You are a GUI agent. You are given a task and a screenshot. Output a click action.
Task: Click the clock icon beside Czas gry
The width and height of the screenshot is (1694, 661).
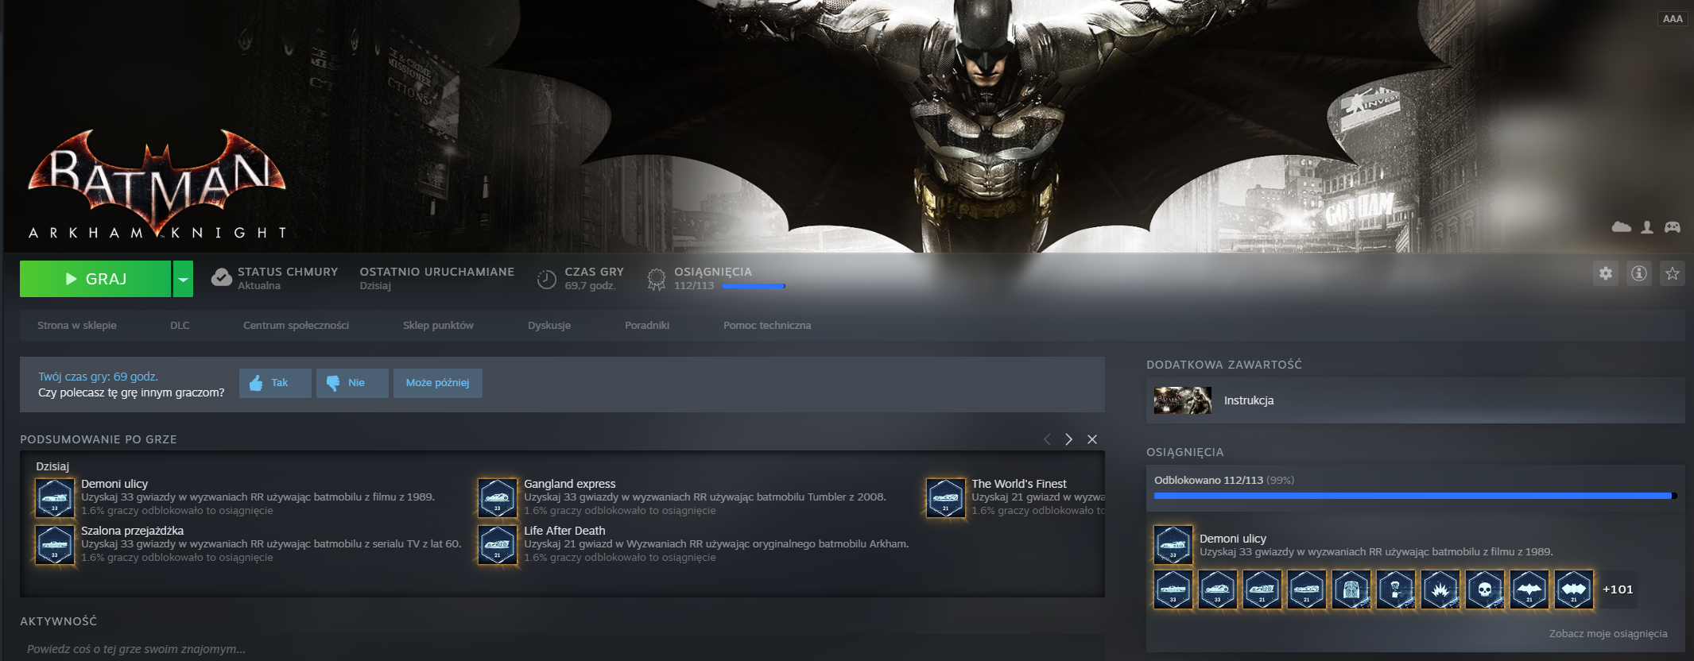pyautogui.click(x=547, y=279)
